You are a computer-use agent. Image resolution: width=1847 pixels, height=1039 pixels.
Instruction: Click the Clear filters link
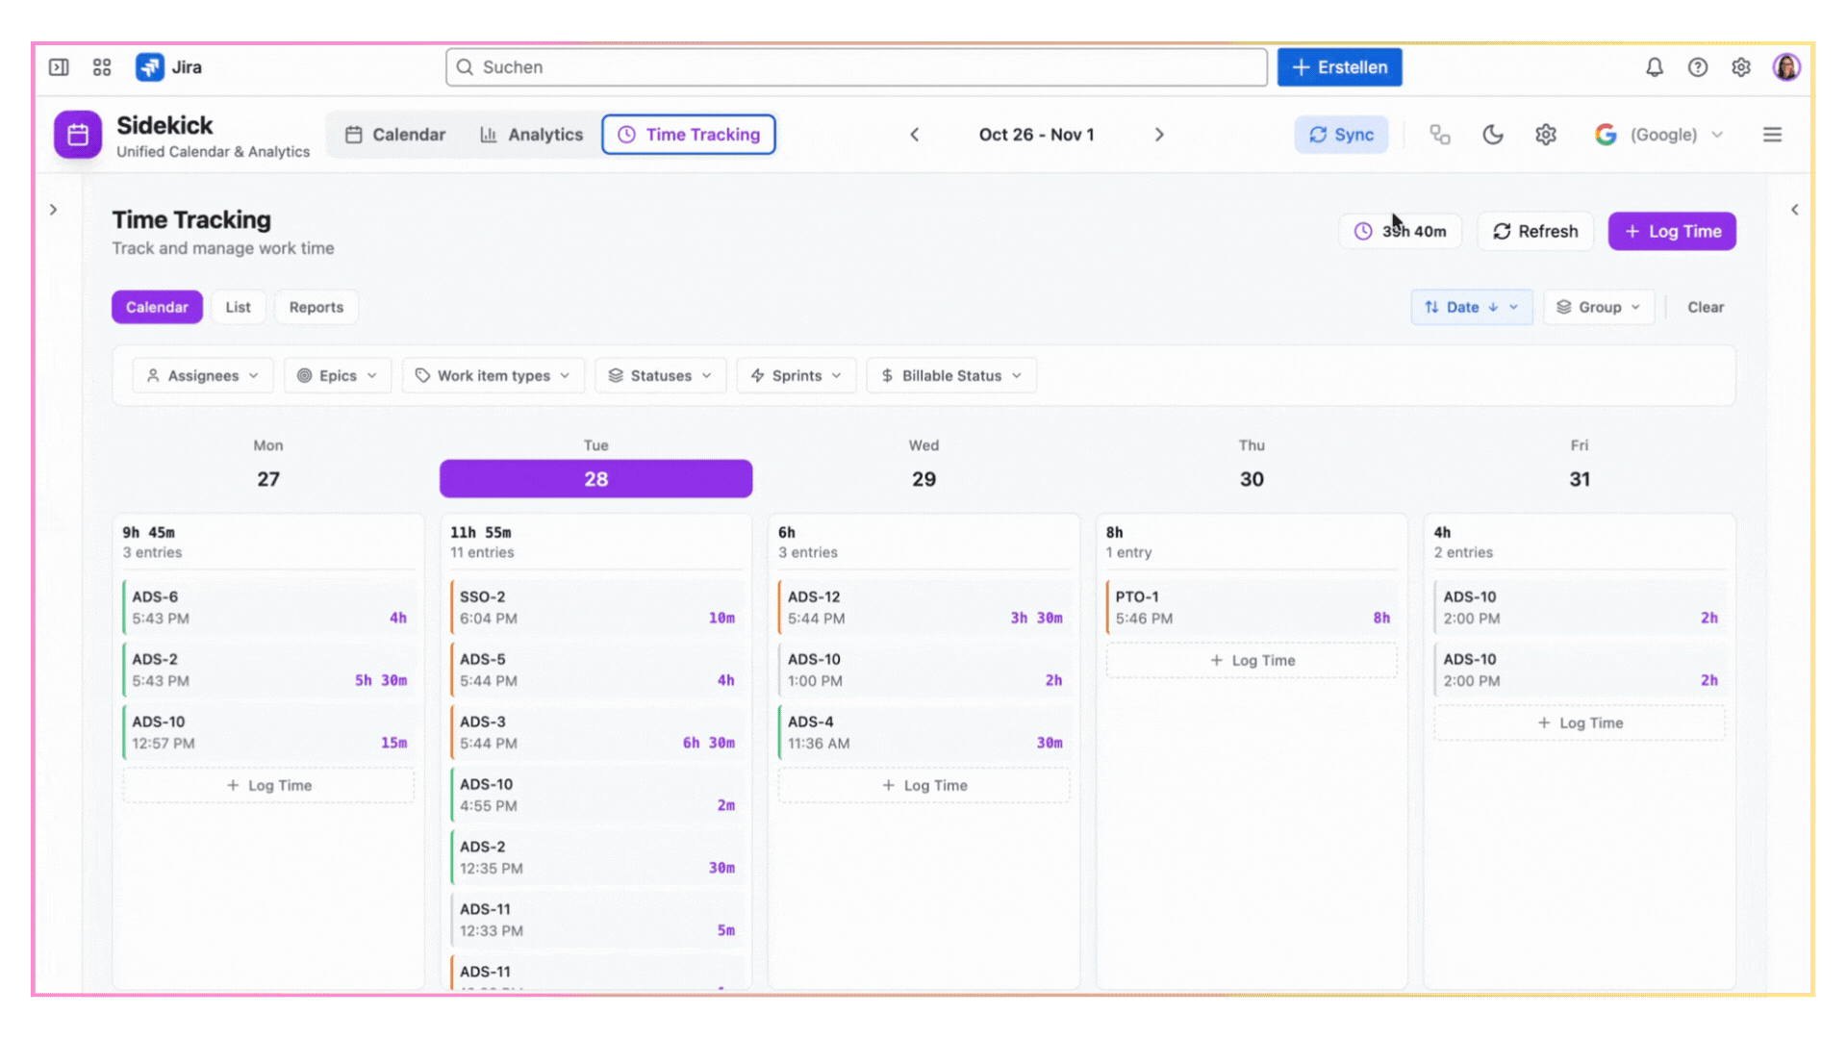click(x=1705, y=307)
